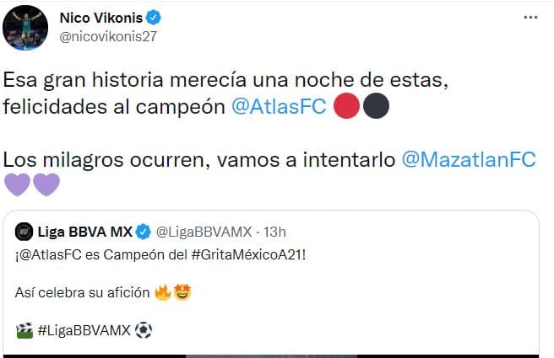Open the three-dot more options menu

(530, 17)
